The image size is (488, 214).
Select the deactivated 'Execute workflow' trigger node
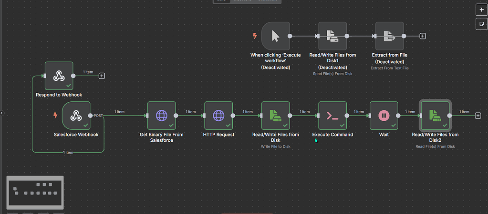tap(276, 36)
